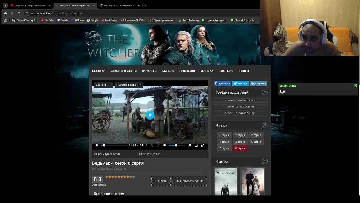Open СЕЗОНЫ И СЕРИИ menu item

(x=124, y=71)
